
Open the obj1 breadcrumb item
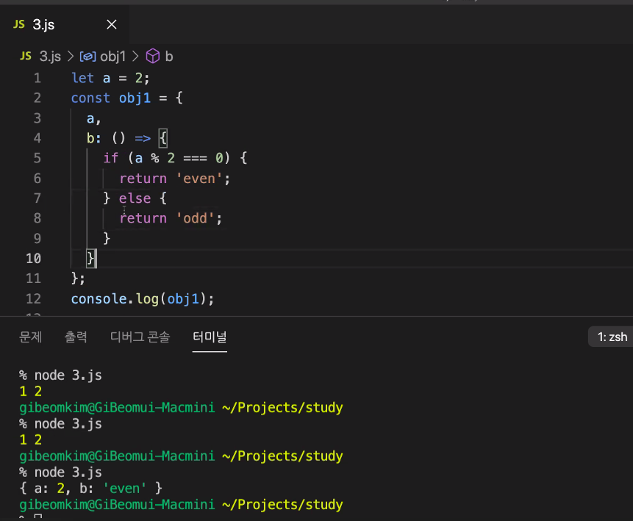point(112,57)
